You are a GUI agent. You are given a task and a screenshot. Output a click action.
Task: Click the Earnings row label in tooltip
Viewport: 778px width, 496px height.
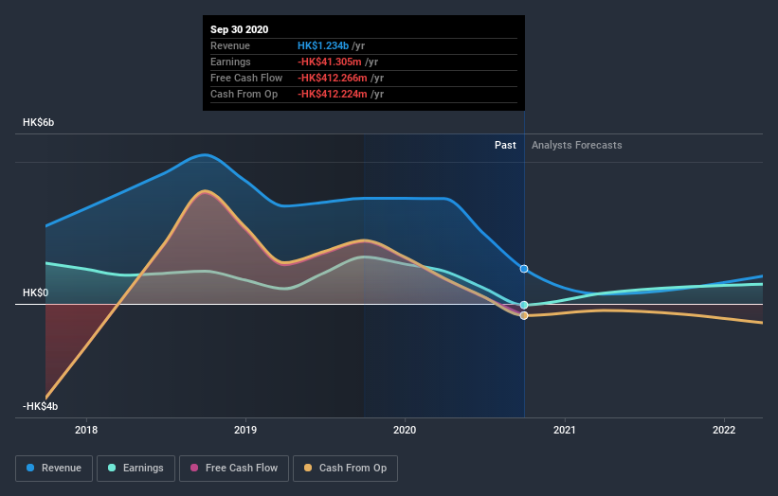pyautogui.click(x=230, y=62)
